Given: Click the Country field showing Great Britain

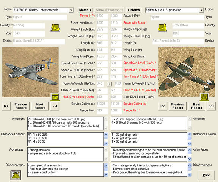Looking at the screenshot, I should [x=188, y=25].
